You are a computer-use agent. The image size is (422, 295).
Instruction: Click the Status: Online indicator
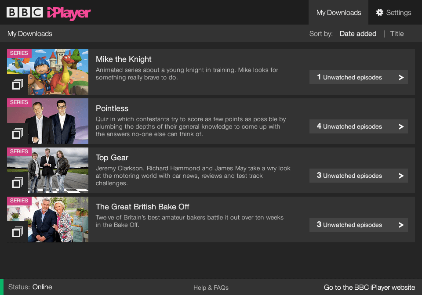point(30,287)
